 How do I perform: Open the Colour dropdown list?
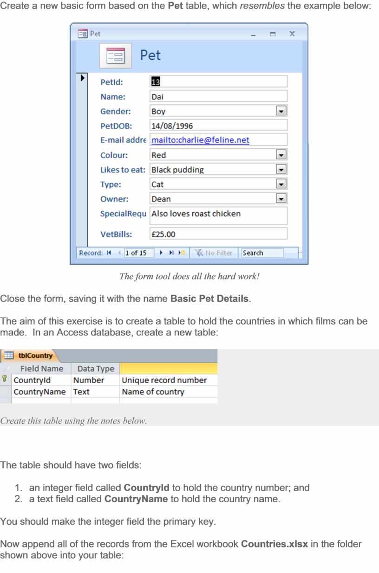click(x=281, y=155)
